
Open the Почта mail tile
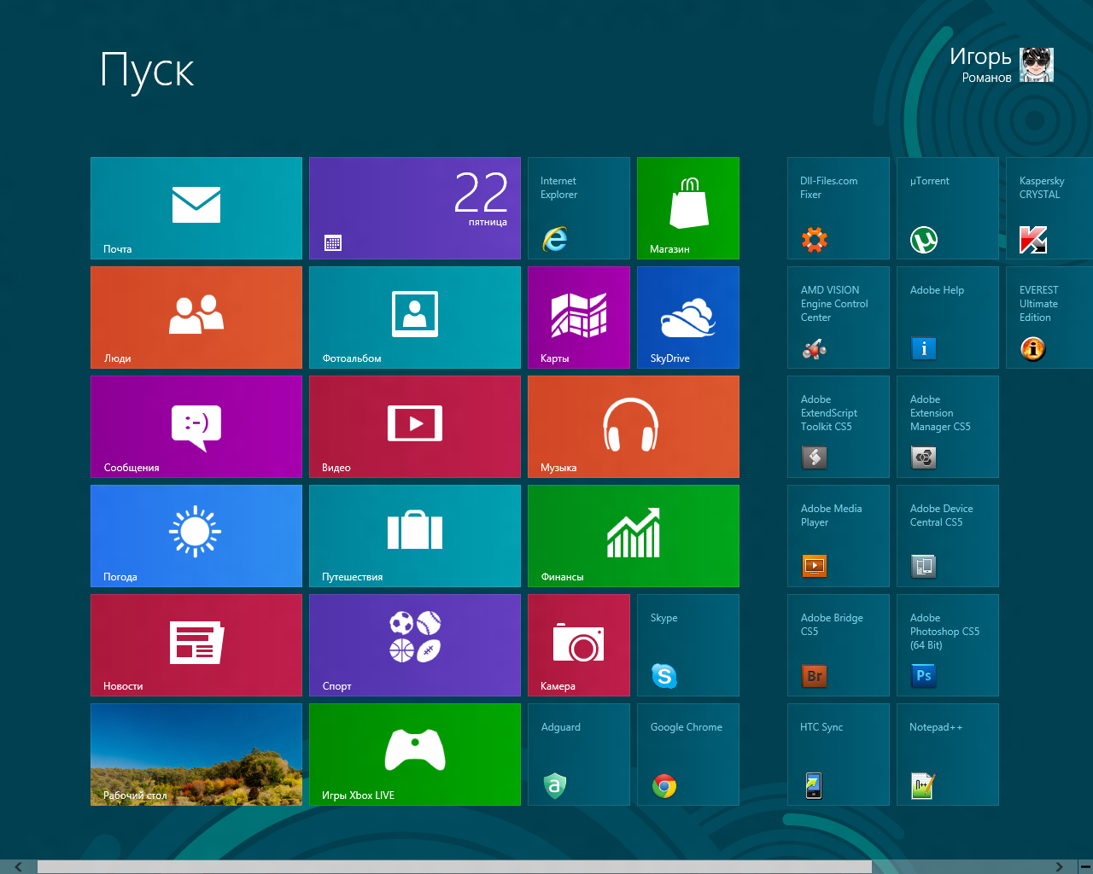(196, 208)
